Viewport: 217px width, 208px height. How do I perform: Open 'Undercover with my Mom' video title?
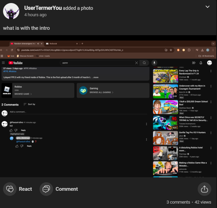192,87
